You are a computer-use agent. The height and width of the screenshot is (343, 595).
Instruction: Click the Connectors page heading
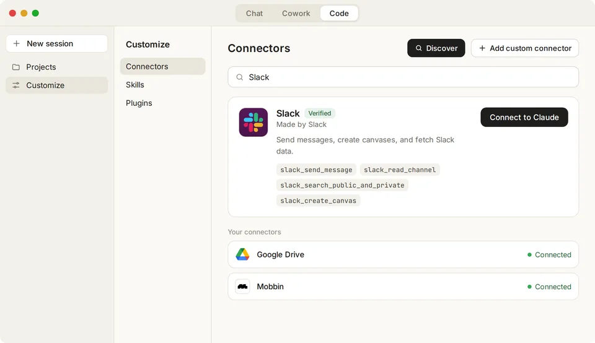[259, 48]
